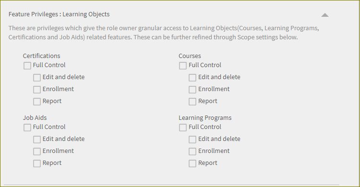Select Report checkbox under Job Aids
This screenshot has width=360, height=187.
click(x=37, y=164)
